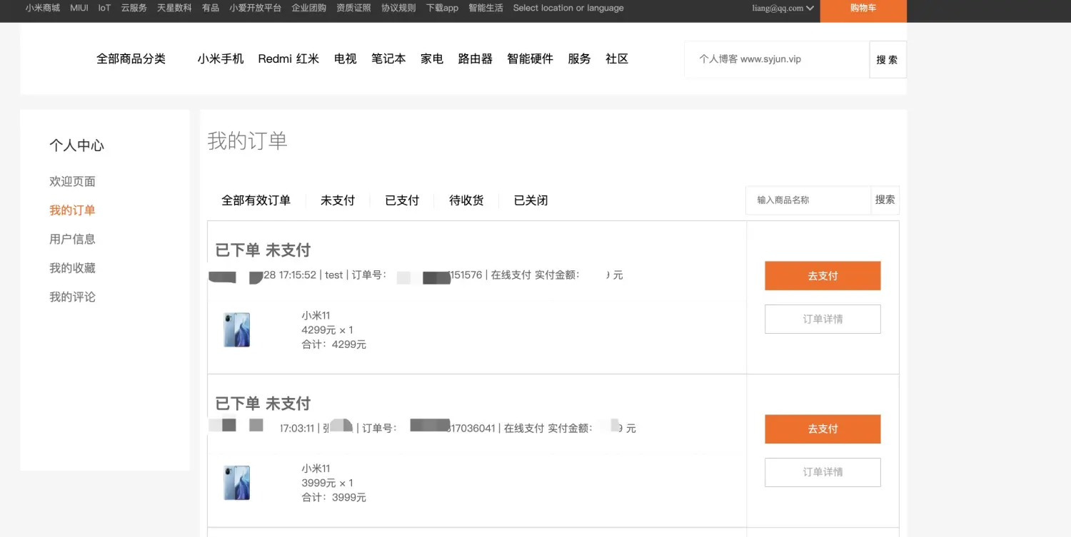Open Select location or language menu
The height and width of the screenshot is (537, 1071).
pos(568,8)
